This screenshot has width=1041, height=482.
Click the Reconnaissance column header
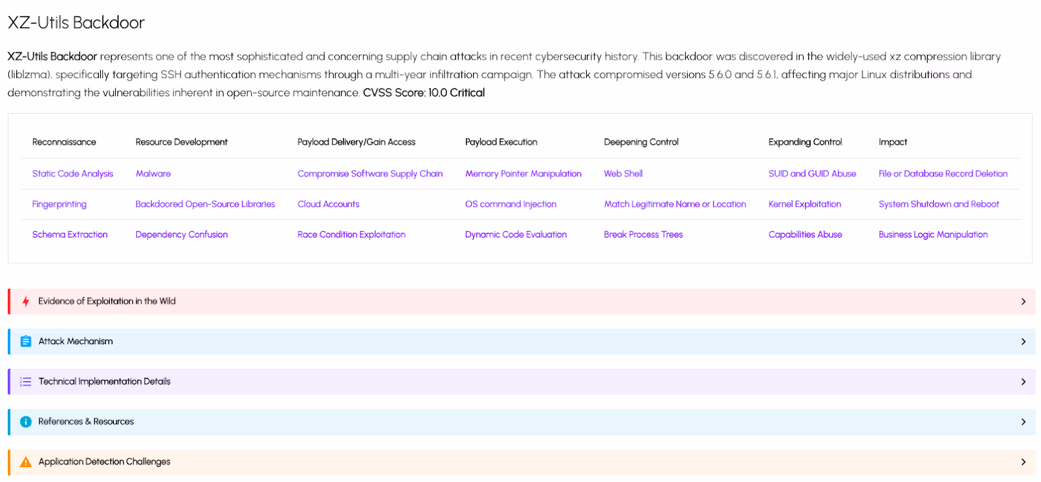click(64, 142)
